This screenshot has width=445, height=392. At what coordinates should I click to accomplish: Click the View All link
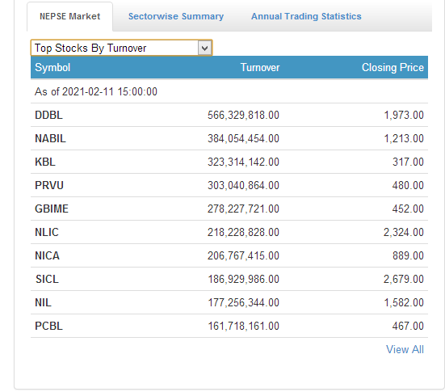405,349
